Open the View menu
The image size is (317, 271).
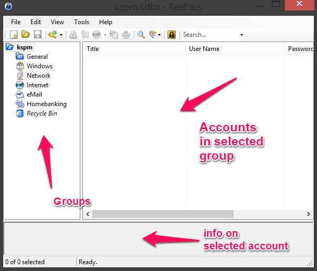click(57, 22)
